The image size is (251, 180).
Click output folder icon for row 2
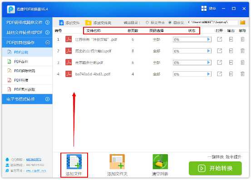(x=231, y=51)
